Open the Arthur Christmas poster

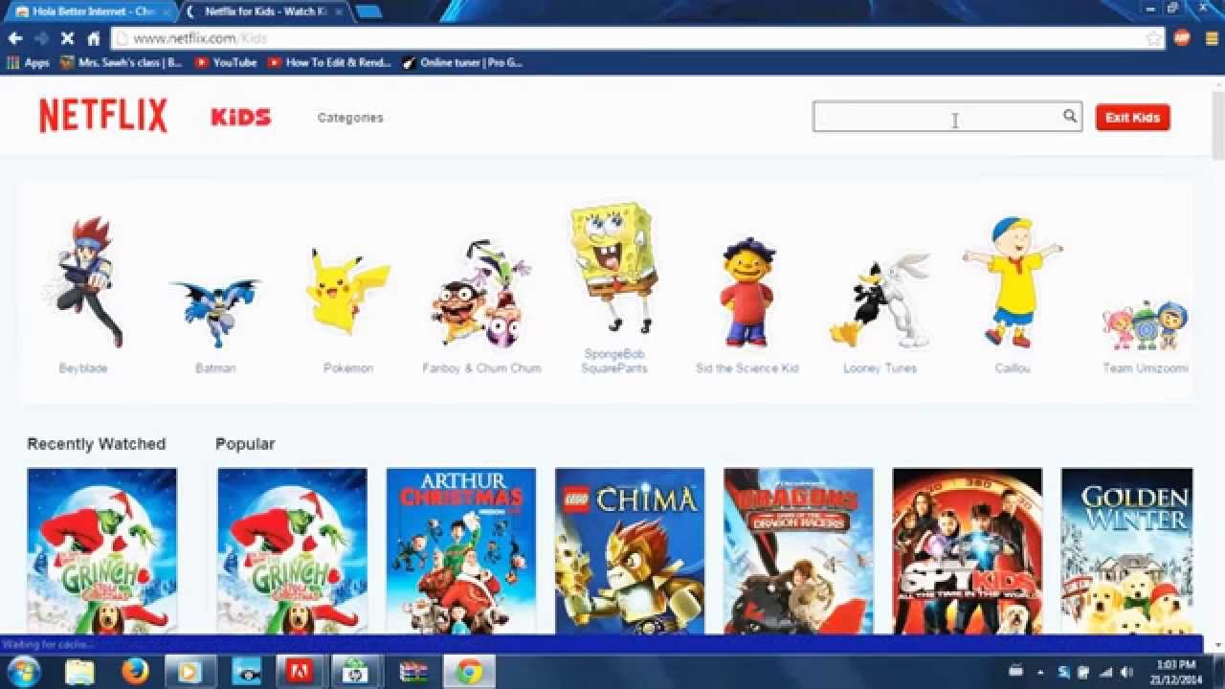coord(461,550)
